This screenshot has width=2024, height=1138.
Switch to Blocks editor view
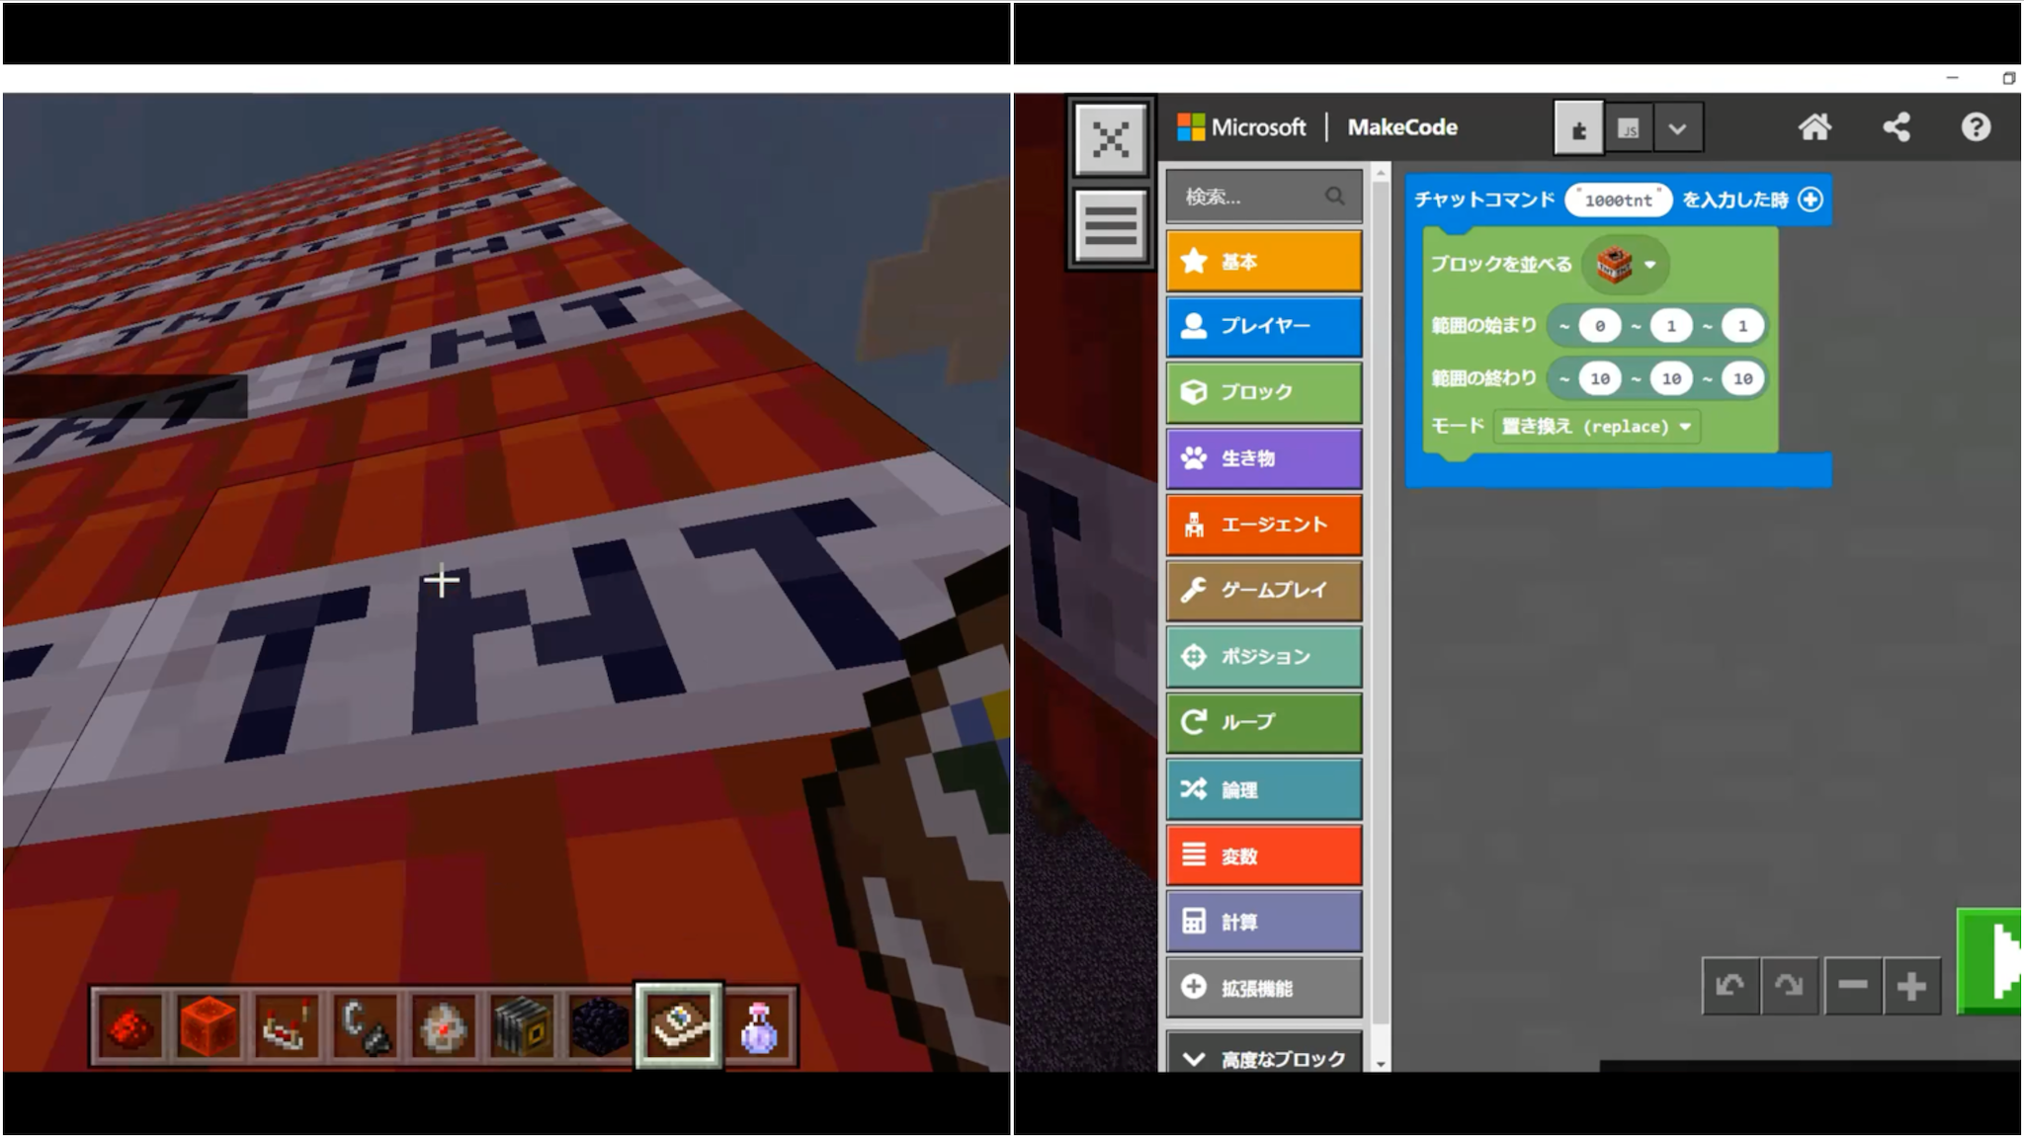click(x=1579, y=128)
